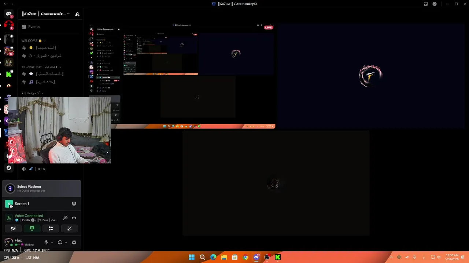The image size is (469, 263).
Task: Open the notification bell in the system tray
Action: (463, 258)
